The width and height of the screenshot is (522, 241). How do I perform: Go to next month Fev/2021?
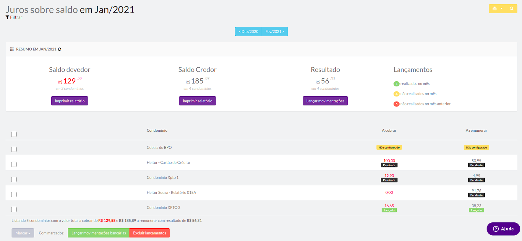click(275, 32)
